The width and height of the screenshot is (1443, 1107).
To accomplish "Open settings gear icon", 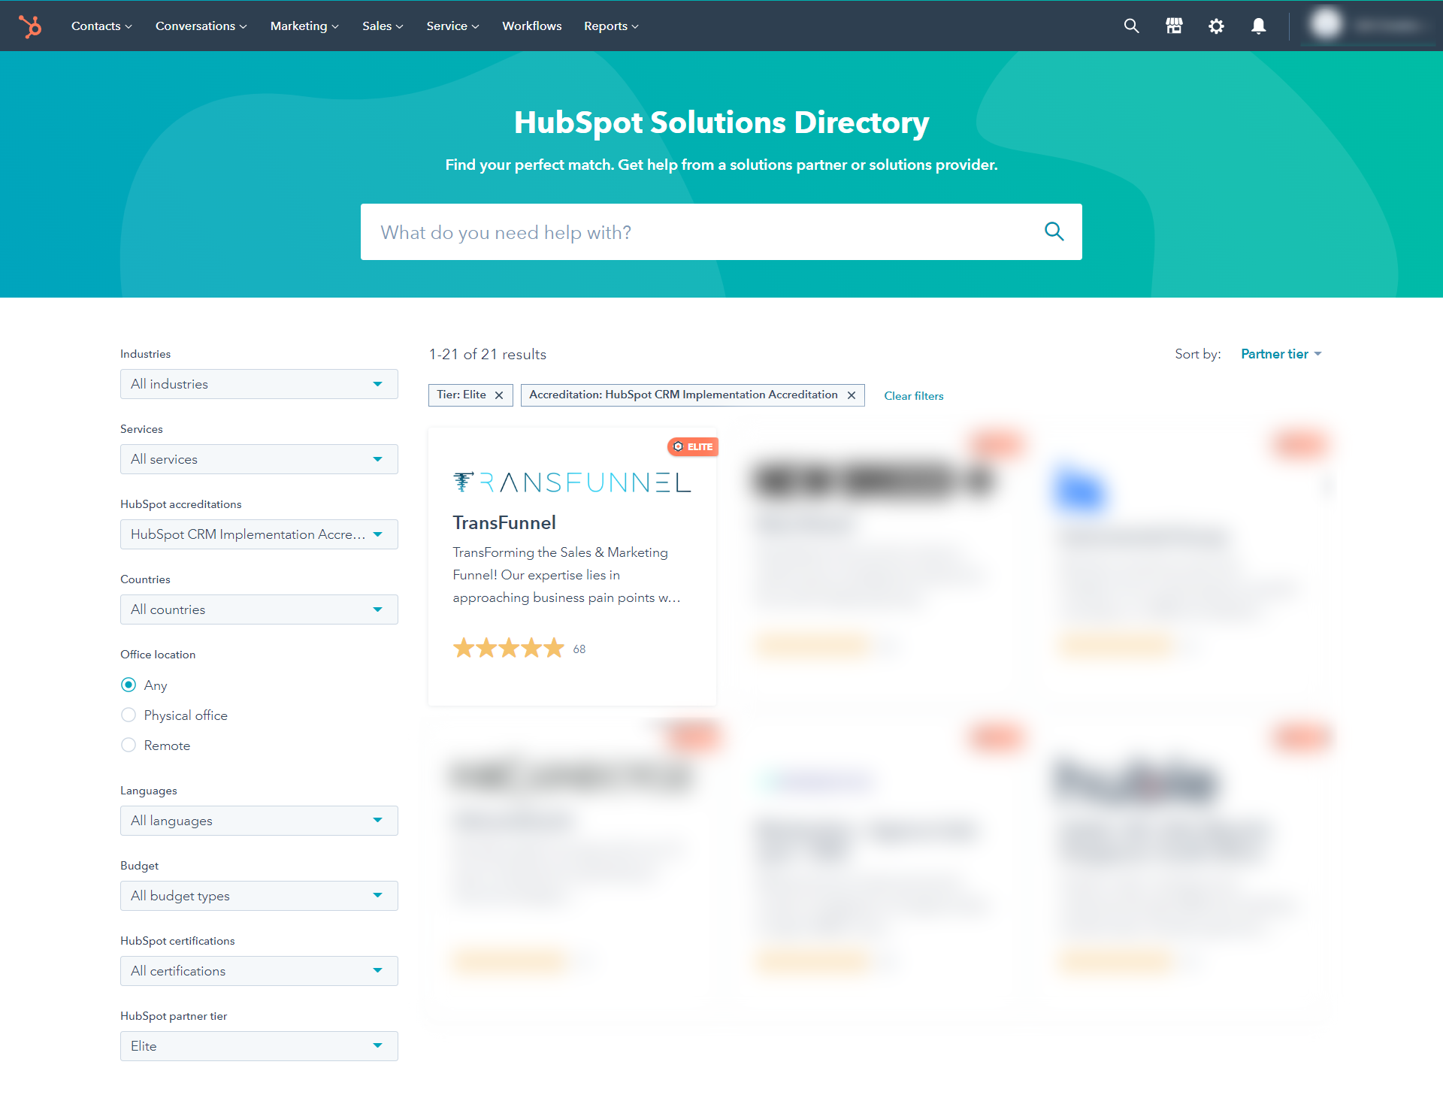I will pos(1216,26).
